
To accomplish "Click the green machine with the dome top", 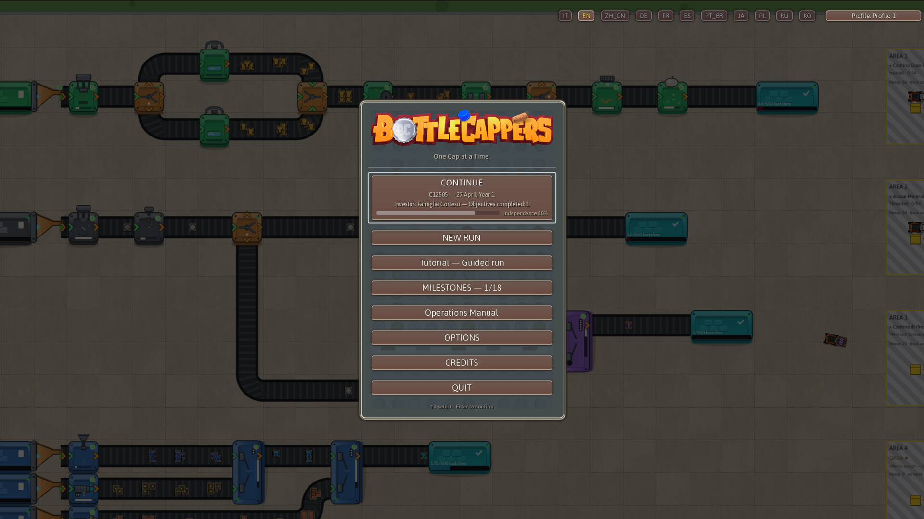I will 672,96.
